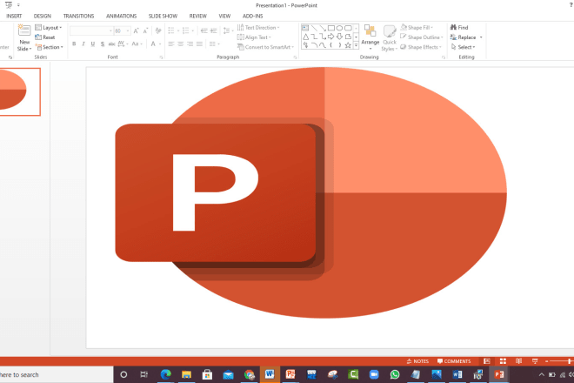Screen dimensions: 574x383
Task: Select the Rectangle shape in gallery
Action: tap(331, 28)
